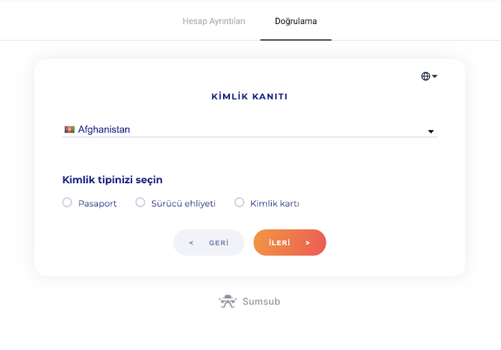Open the globe language selector icon
Image resolution: width=501 pixels, height=350 pixels.
(425, 77)
